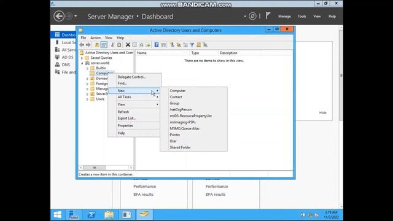Screen dimensions: 393x221
Task: Open the Windows Start button
Action: 58,215
